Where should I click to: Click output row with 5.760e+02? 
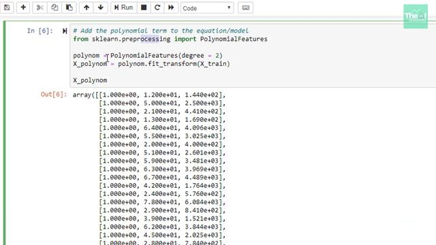162,194
